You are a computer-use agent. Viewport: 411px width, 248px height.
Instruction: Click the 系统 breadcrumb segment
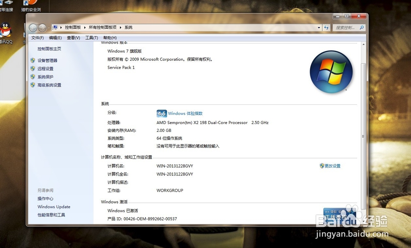(128, 27)
